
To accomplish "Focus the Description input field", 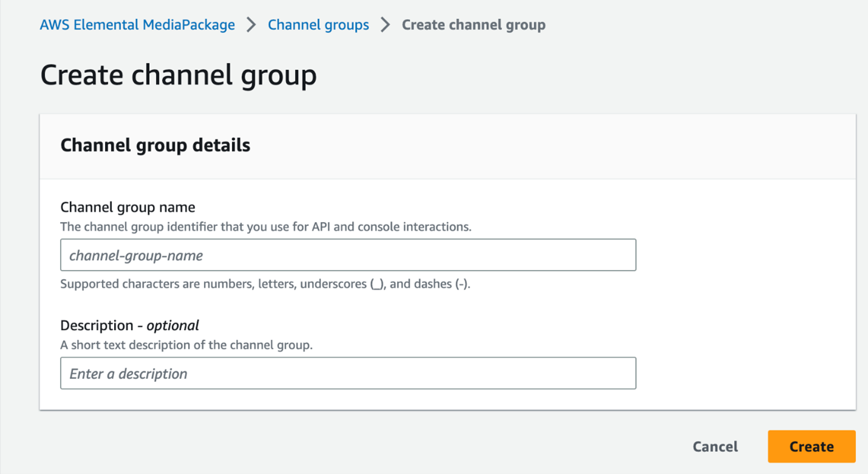I will 348,373.
